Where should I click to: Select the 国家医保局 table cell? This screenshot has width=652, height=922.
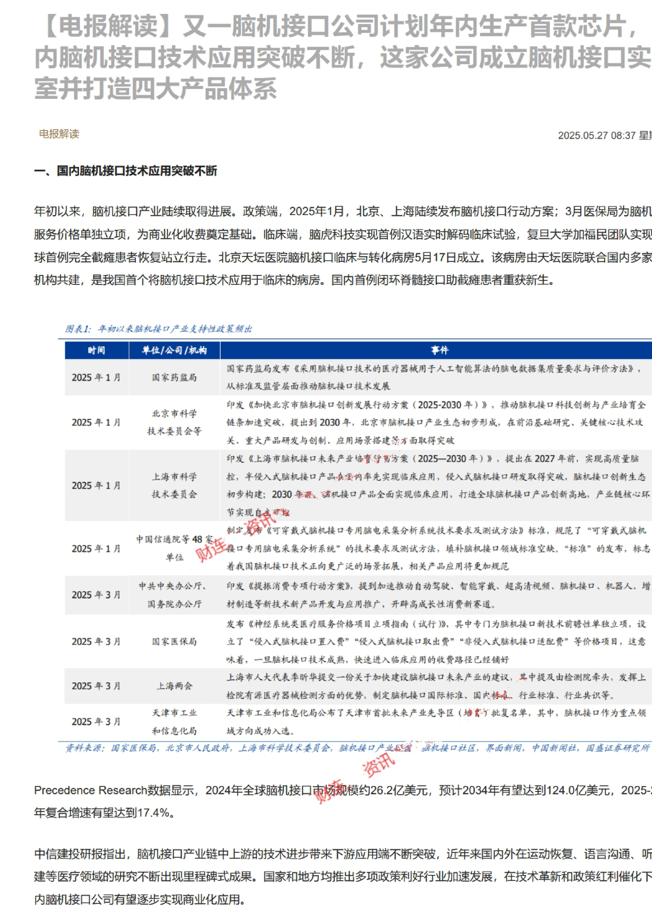174,642
